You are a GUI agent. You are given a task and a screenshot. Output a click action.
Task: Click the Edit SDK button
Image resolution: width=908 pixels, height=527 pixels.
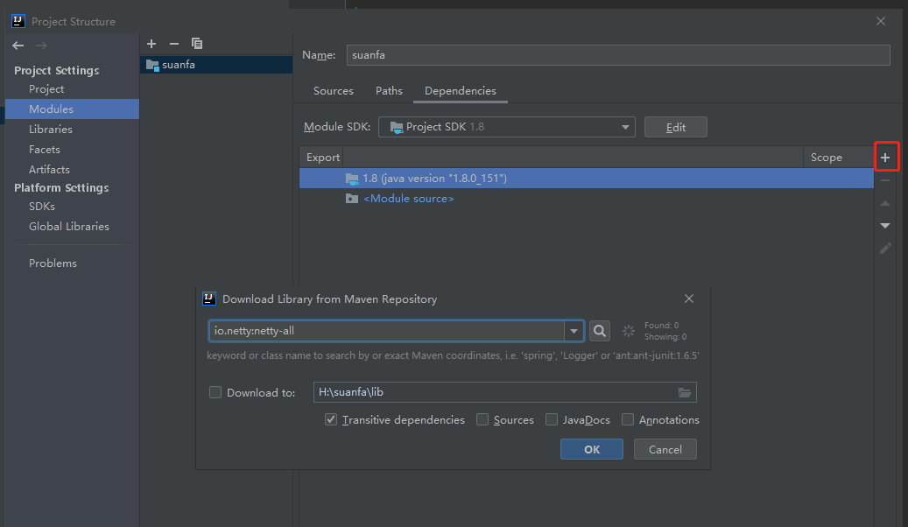click(x=676, y=128)
